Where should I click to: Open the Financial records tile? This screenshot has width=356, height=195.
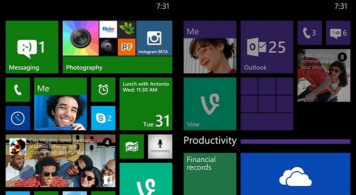(210, 174)
